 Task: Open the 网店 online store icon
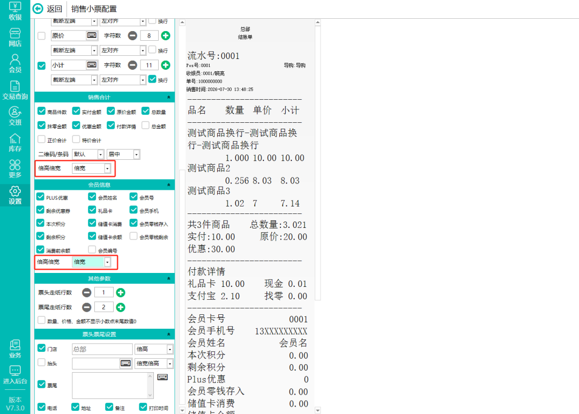point(15,38)
